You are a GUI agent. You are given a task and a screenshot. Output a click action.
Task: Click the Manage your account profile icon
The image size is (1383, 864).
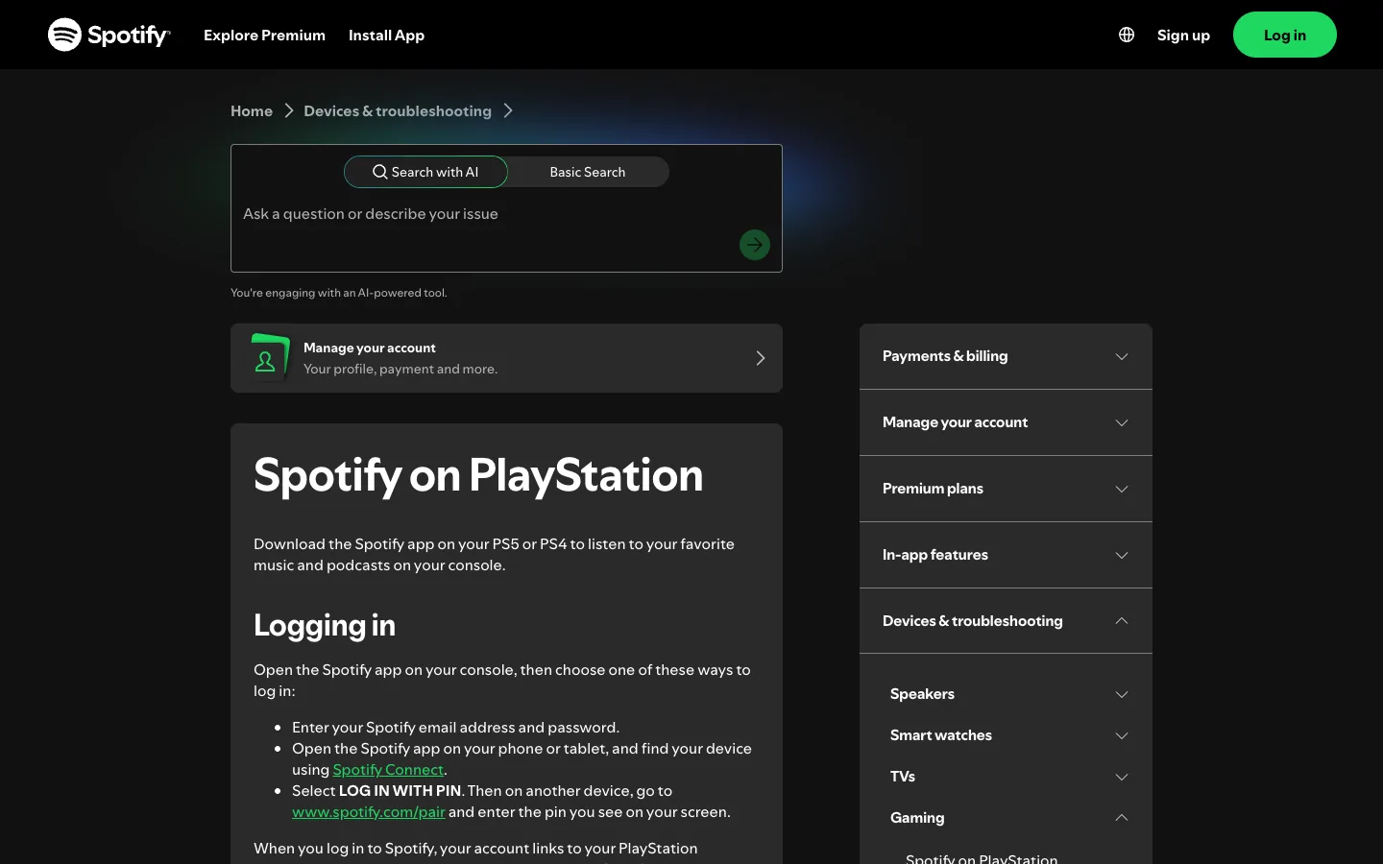coord(268,358)
